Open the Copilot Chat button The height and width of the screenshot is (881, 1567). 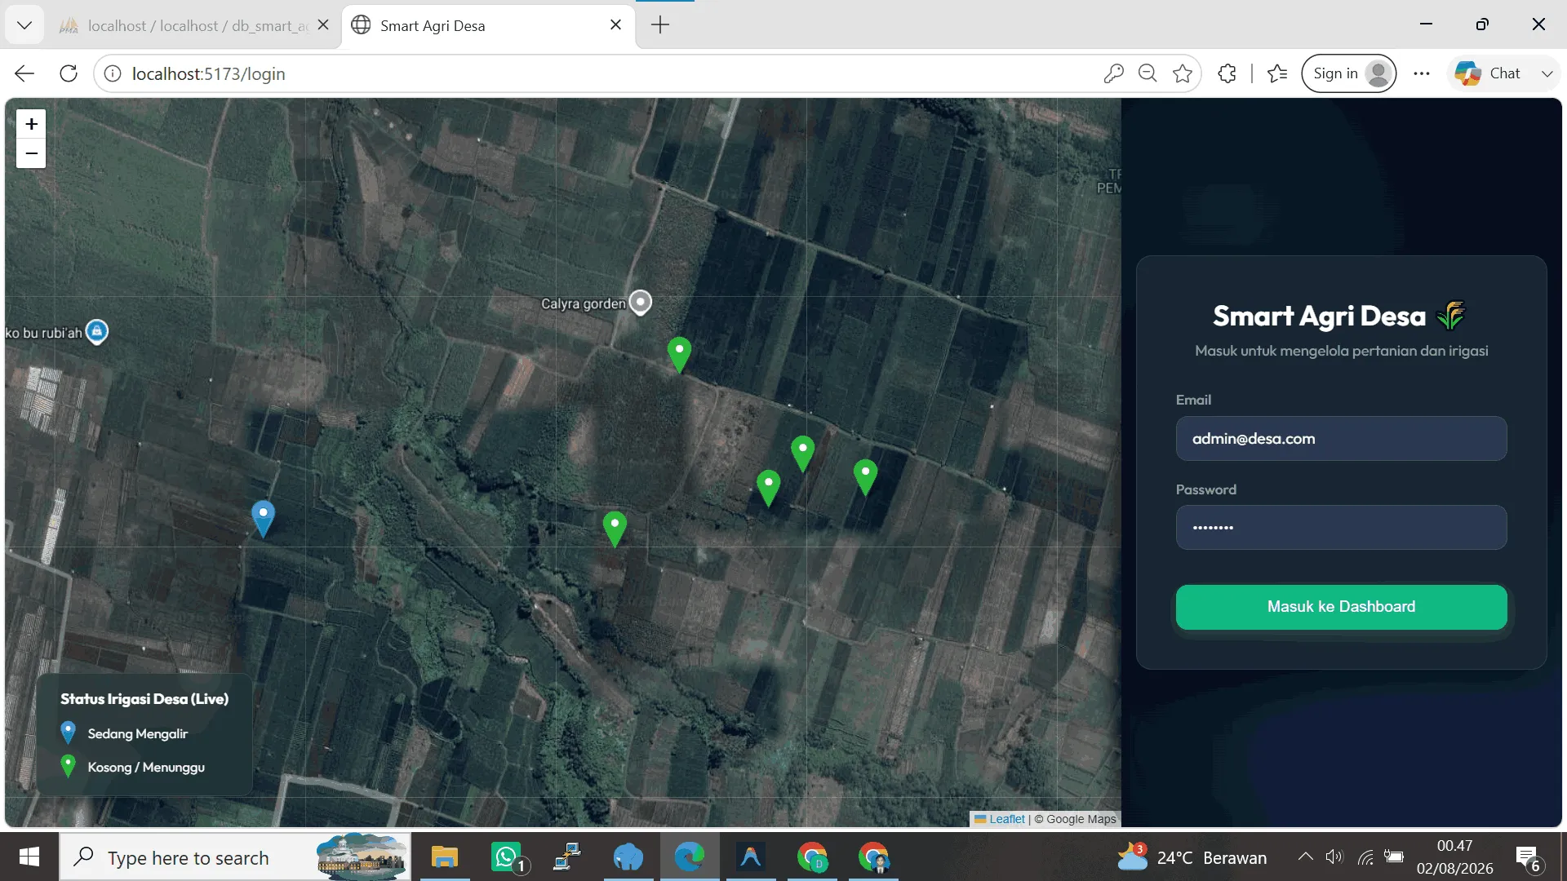1488,73
